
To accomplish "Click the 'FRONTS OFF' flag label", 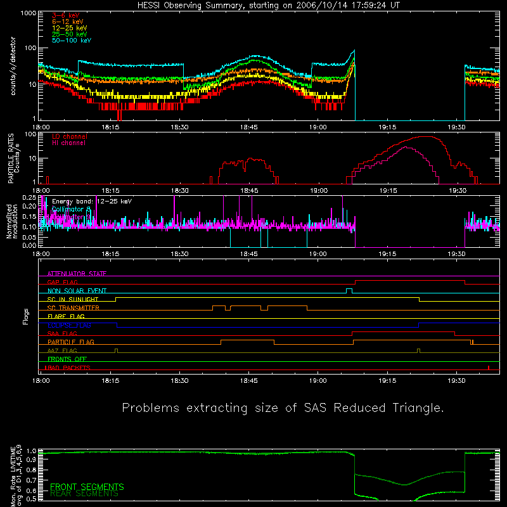I will coord(67,359).
